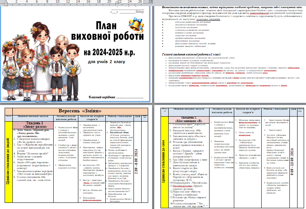
Task: Click the vertical date '9.09 - 13.09.2024'
Action: click(292, 162)
